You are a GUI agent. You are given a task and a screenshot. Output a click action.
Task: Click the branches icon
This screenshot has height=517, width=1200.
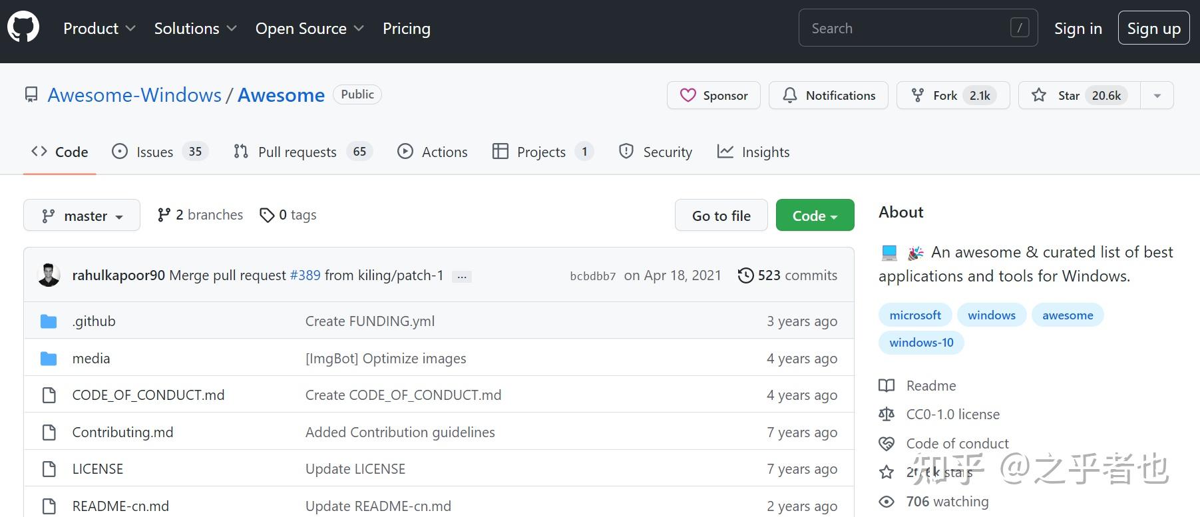(x=164, y=215)
